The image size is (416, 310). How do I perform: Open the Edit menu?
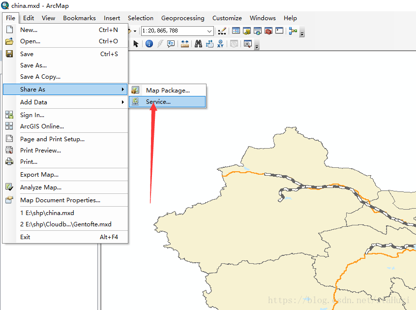[x=29, y=18]
